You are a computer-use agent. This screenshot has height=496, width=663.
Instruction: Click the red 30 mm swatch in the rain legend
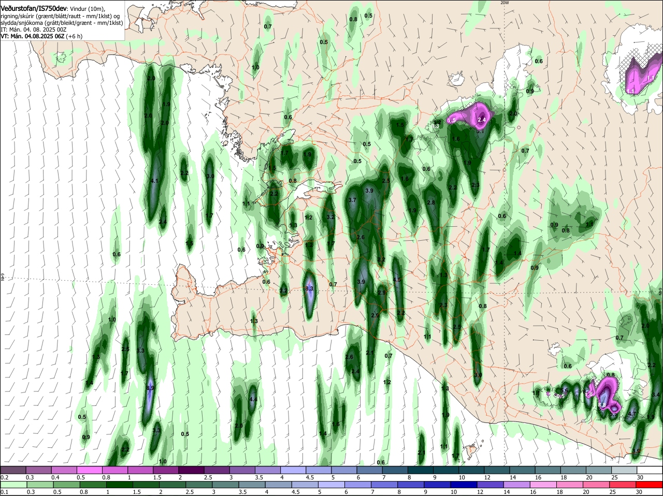[650, 485]
